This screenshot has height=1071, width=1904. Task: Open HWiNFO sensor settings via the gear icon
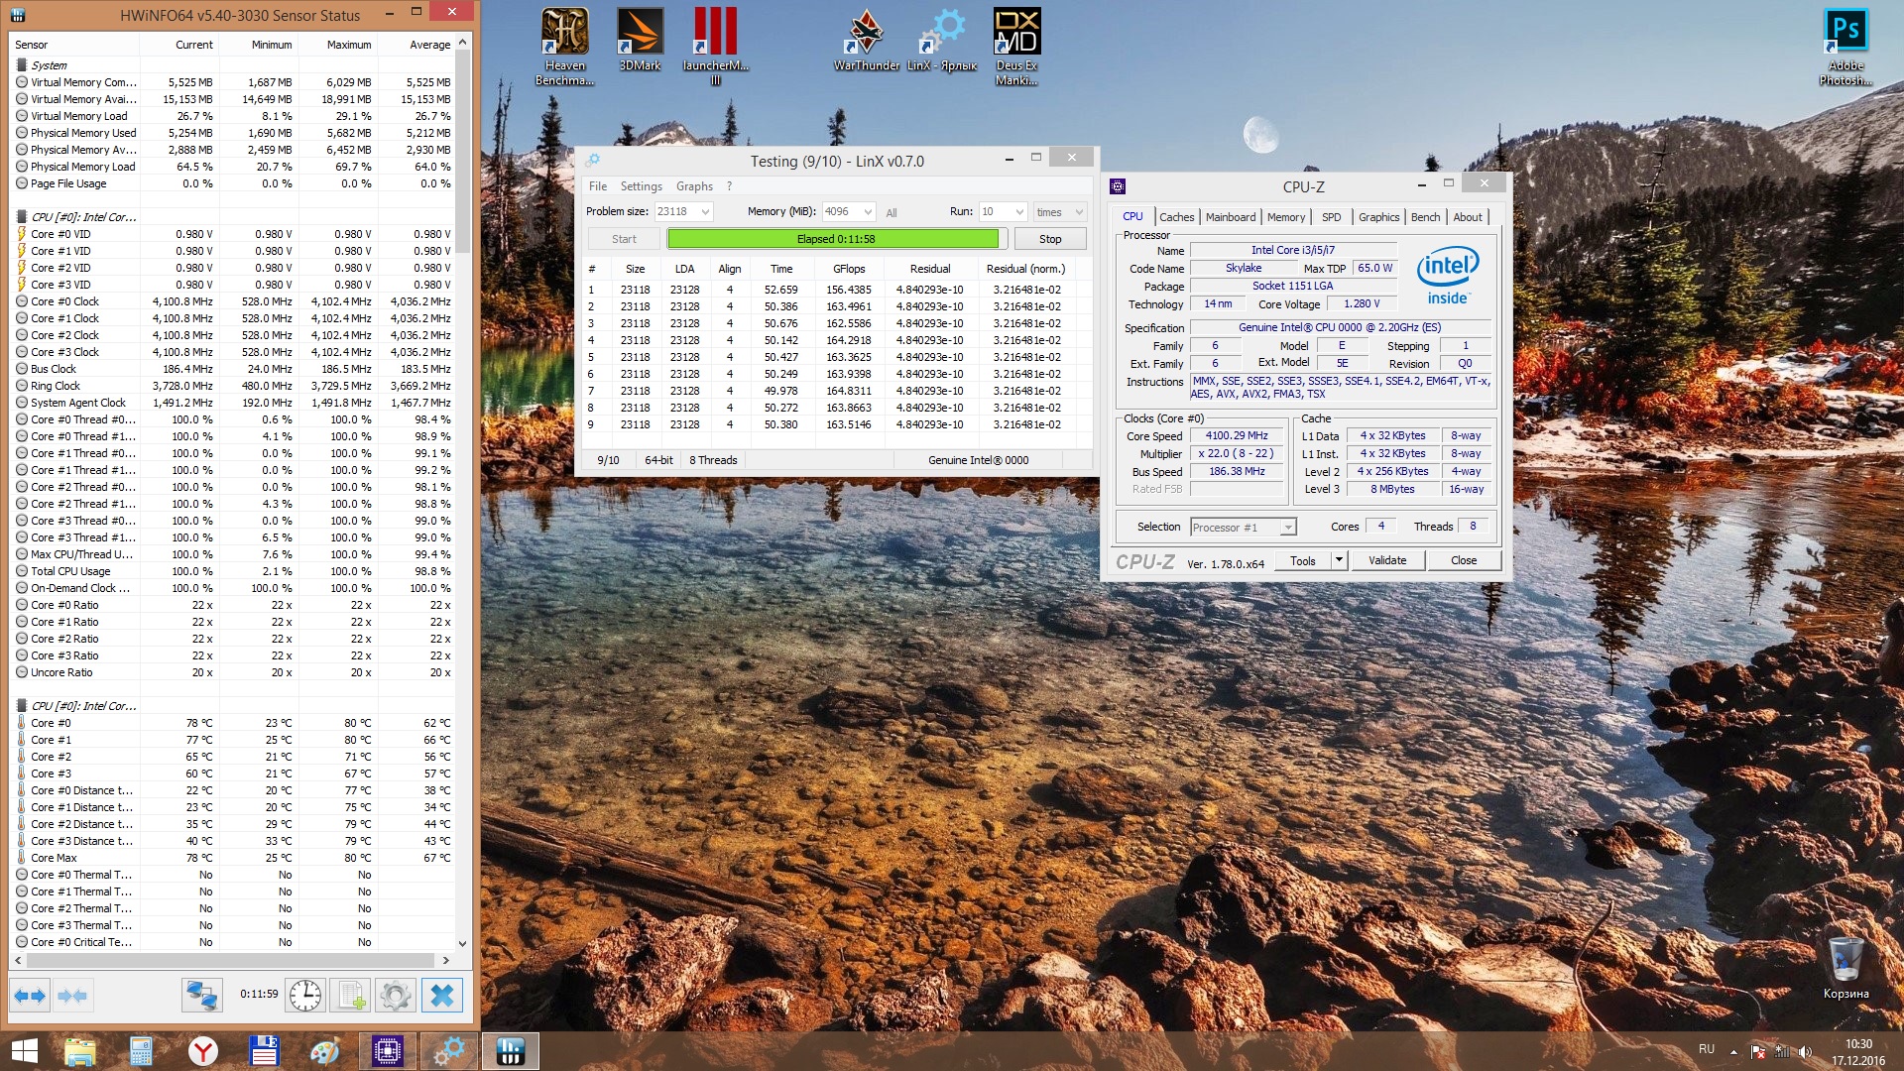click(x=396, y=995)
